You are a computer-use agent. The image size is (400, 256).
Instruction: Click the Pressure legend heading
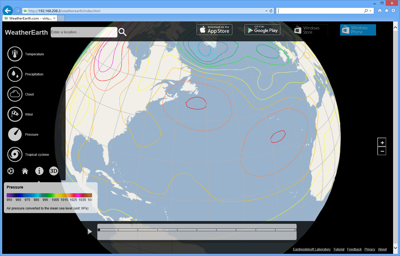[x=15, y=187]
